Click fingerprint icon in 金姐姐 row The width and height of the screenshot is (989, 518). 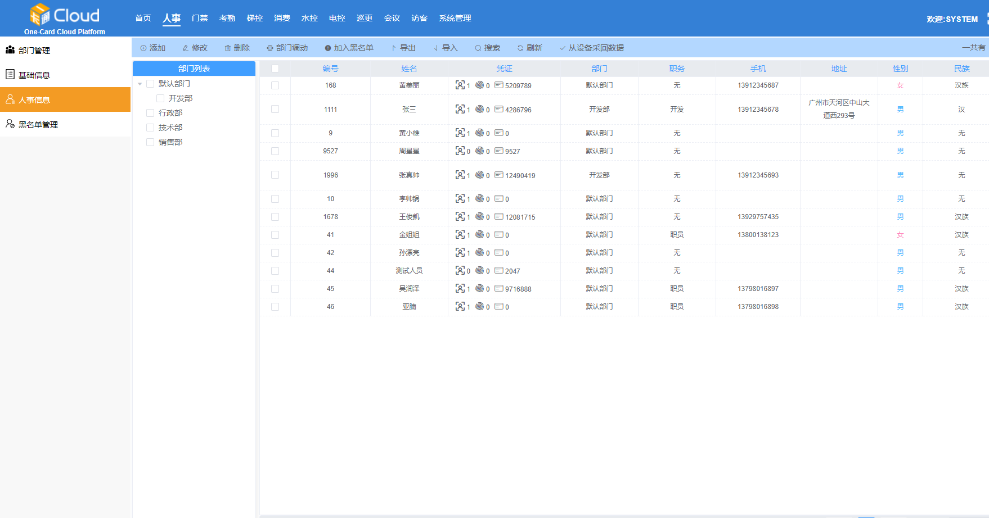point(479,234)
